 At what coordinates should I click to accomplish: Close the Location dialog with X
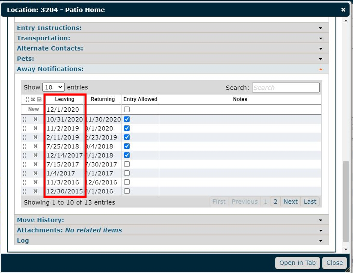pyautogui.click(x=343, y=10)
